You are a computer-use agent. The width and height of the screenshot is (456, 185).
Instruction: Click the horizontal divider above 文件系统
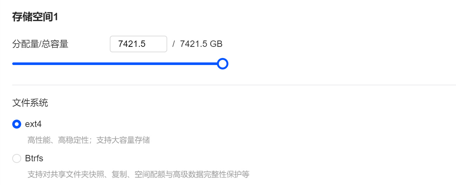[234, 85]
